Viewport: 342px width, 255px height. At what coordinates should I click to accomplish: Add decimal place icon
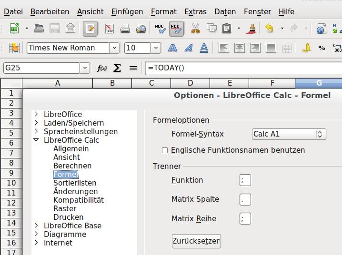337,48
